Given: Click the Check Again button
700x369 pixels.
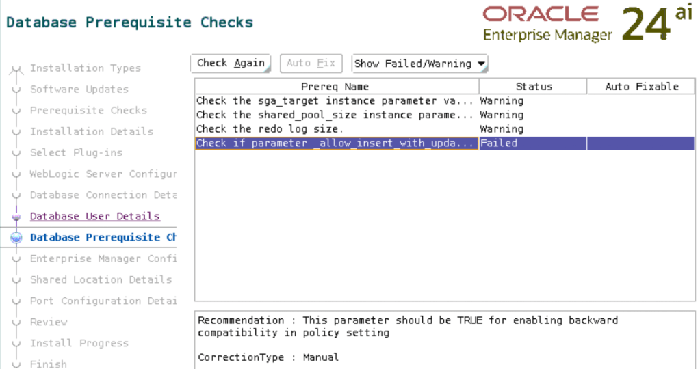Looking at the screenshot, I should (x=231, y=64).
